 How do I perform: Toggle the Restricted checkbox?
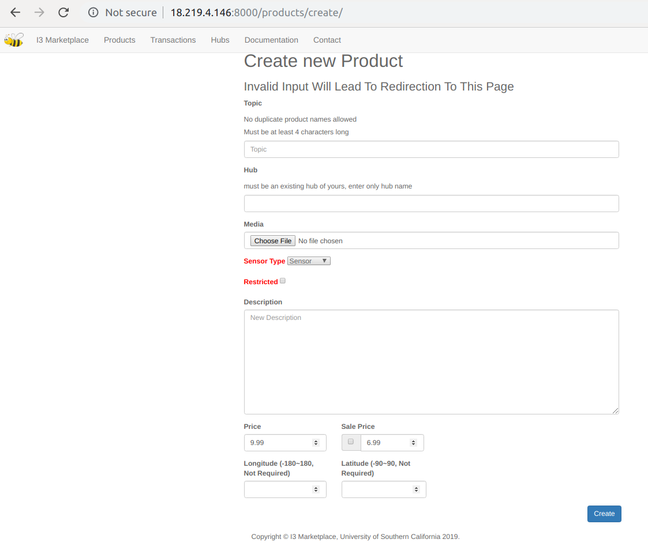pos(283,281)
